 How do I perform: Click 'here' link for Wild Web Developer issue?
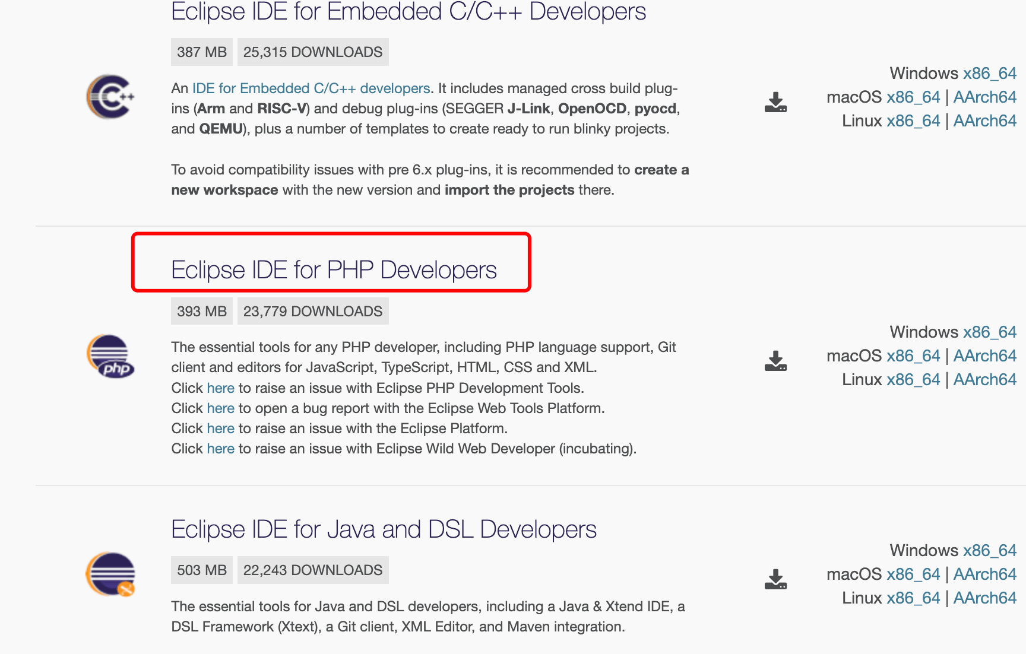point(220,449)
